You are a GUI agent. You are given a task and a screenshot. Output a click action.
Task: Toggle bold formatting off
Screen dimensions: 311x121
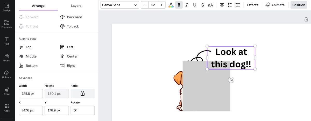(x=179, y=5)
